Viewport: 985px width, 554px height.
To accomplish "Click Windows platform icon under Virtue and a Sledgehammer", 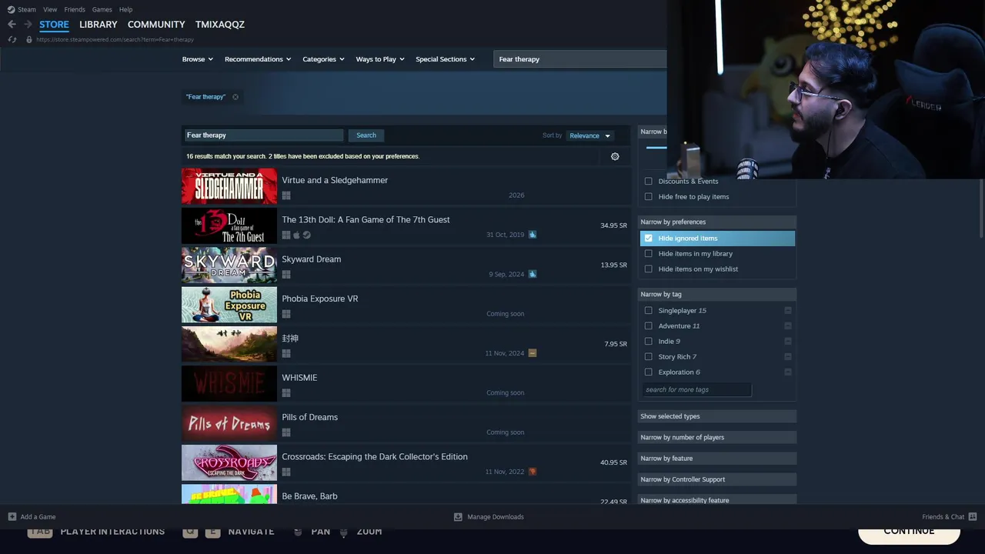I will pos(286,195).
